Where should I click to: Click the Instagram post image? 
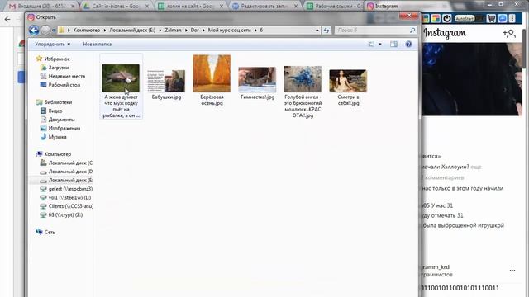point(472,79)
